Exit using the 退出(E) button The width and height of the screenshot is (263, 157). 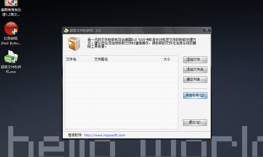(195, 122)
